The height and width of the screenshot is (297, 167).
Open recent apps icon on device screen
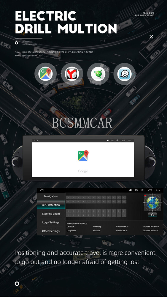click(x=123, y=140)
